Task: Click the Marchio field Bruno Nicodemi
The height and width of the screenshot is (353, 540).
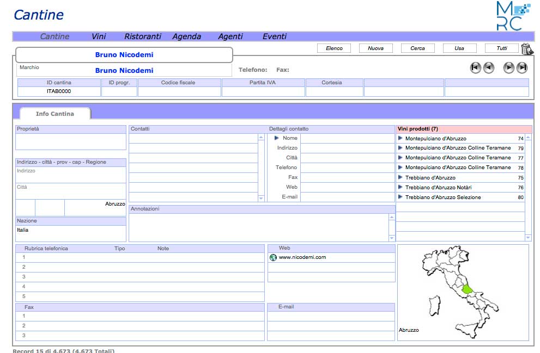Action: tap(124, 71)
